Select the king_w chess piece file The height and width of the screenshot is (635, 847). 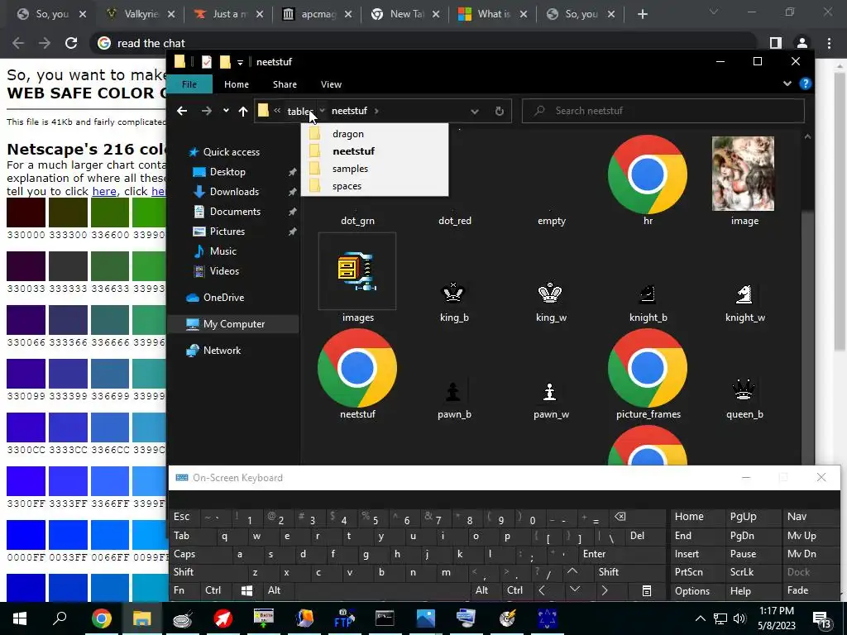pyautogui.click(x=550, y=293)
